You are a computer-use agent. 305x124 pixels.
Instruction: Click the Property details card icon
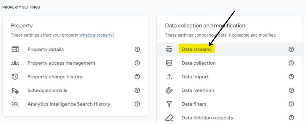click(15, 49)
